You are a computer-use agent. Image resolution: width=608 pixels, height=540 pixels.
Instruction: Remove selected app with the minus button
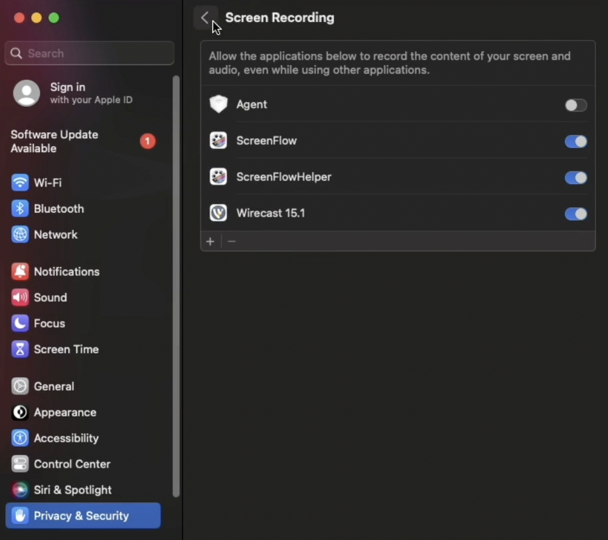tap(232, 241)
